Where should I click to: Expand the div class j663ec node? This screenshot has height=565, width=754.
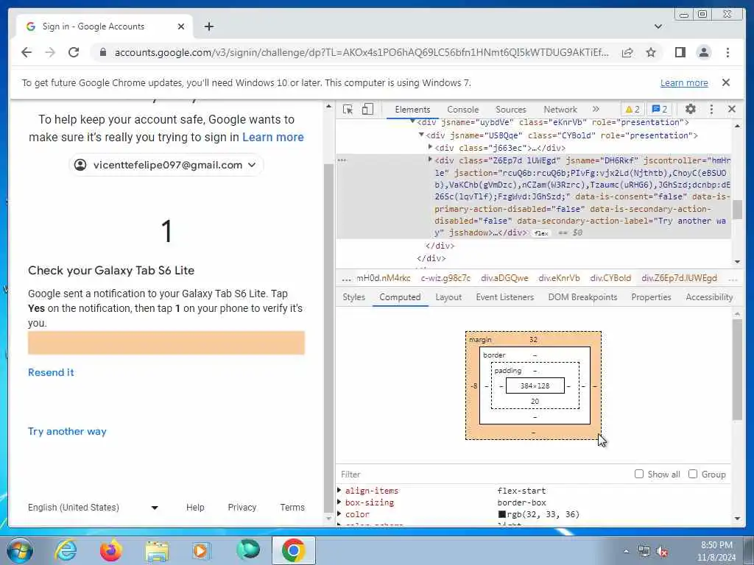(x=430, y=146)
